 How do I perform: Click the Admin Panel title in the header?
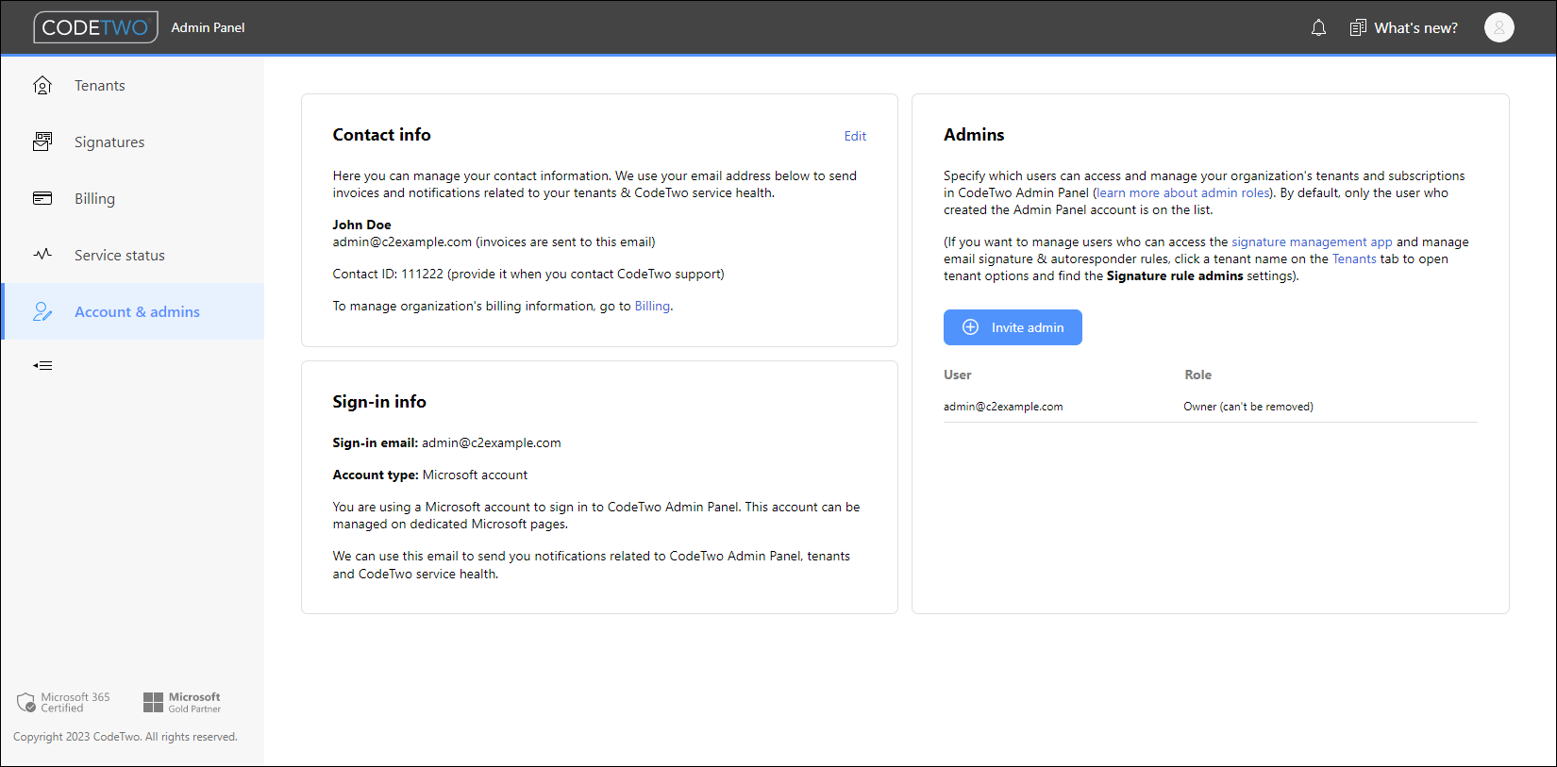pos(208,27)
